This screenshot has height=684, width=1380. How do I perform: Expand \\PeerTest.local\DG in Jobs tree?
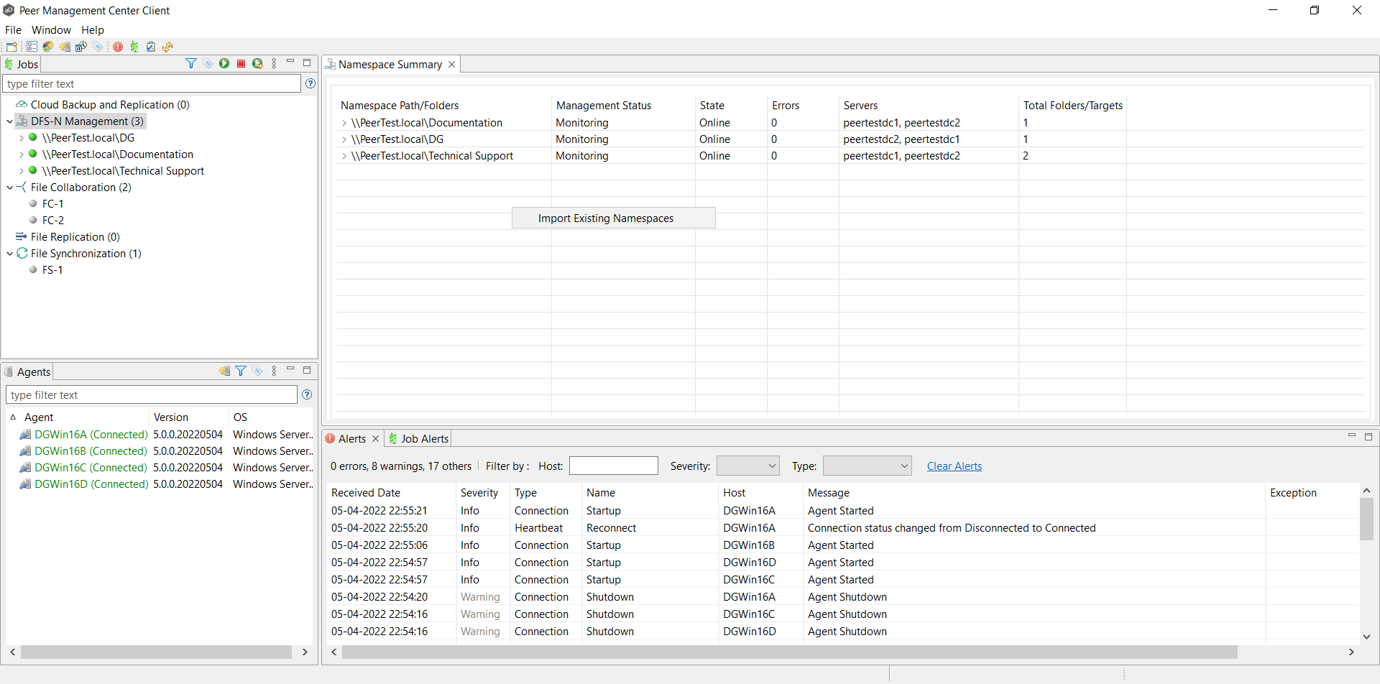click(x=21, y=138)
